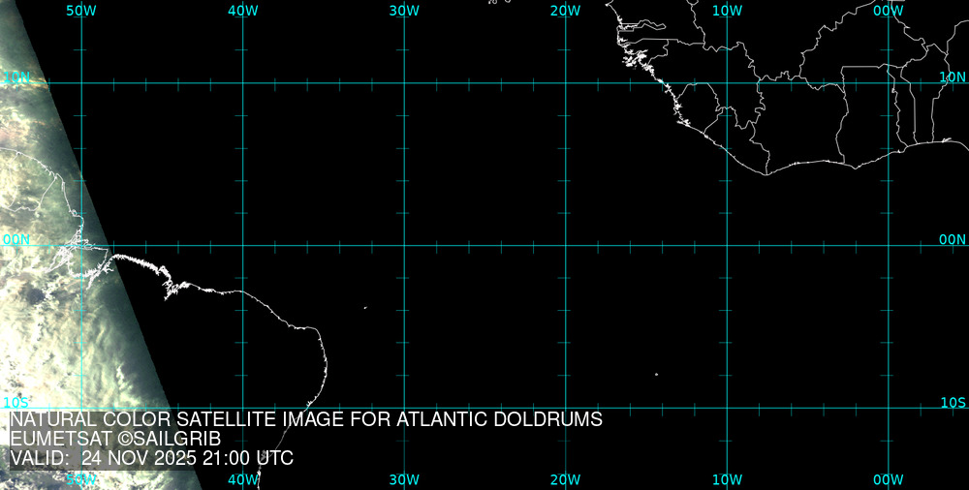Click the 10S latitude label on the right edge
The height and width of the screenshot is (490, 969).
point(953,402)
